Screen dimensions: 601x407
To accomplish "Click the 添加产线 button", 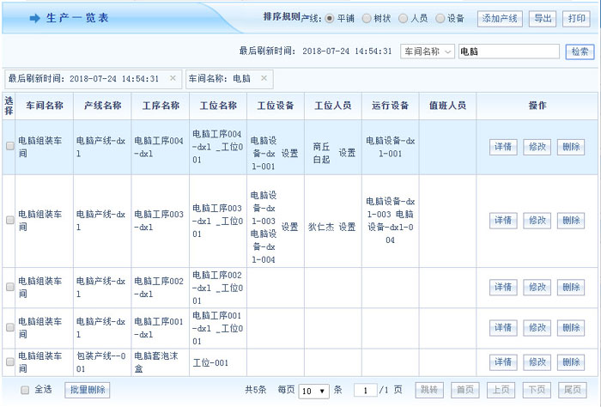I will pos(500,18).
